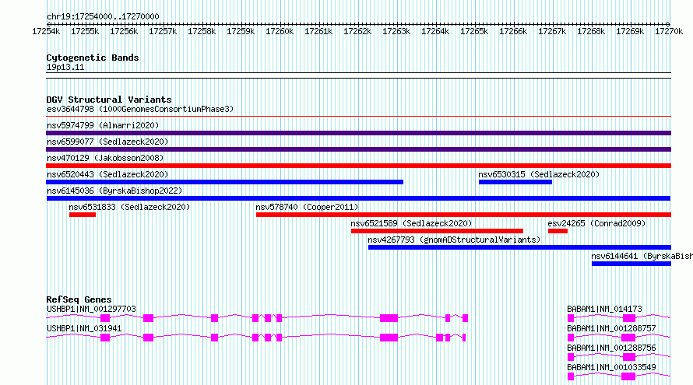Select the 17266k ruler label
693x385 pixels.
513,31
